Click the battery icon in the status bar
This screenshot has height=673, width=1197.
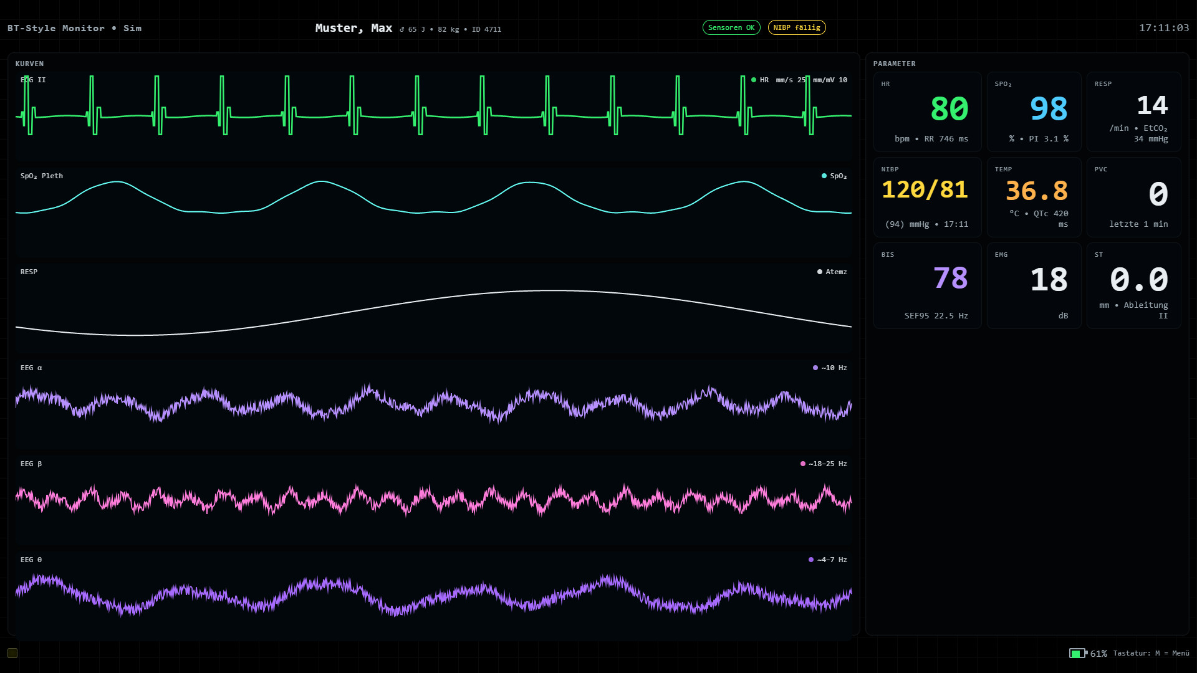pyautogui.click(x=1078, y=653)
